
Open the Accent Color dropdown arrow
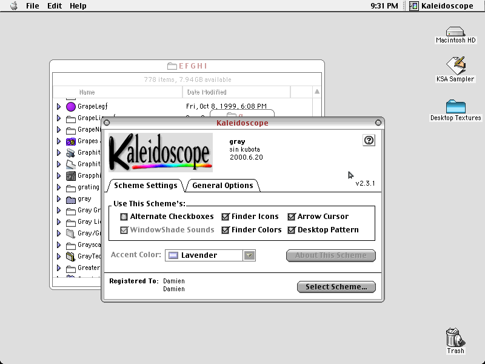tap(249, 255)
